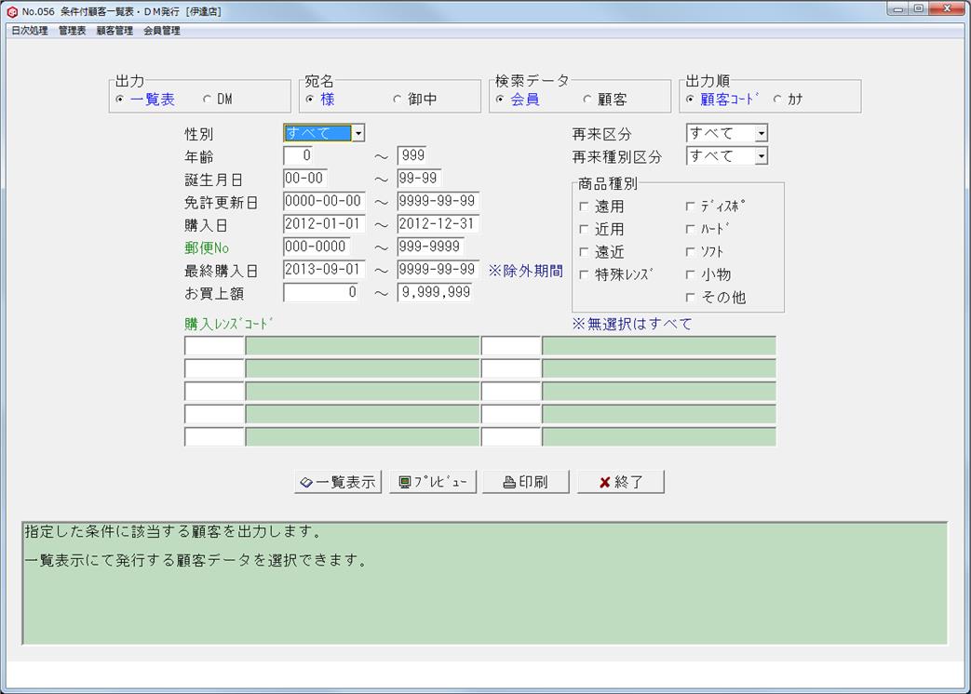Check the ハード product type

pos(691,229)
